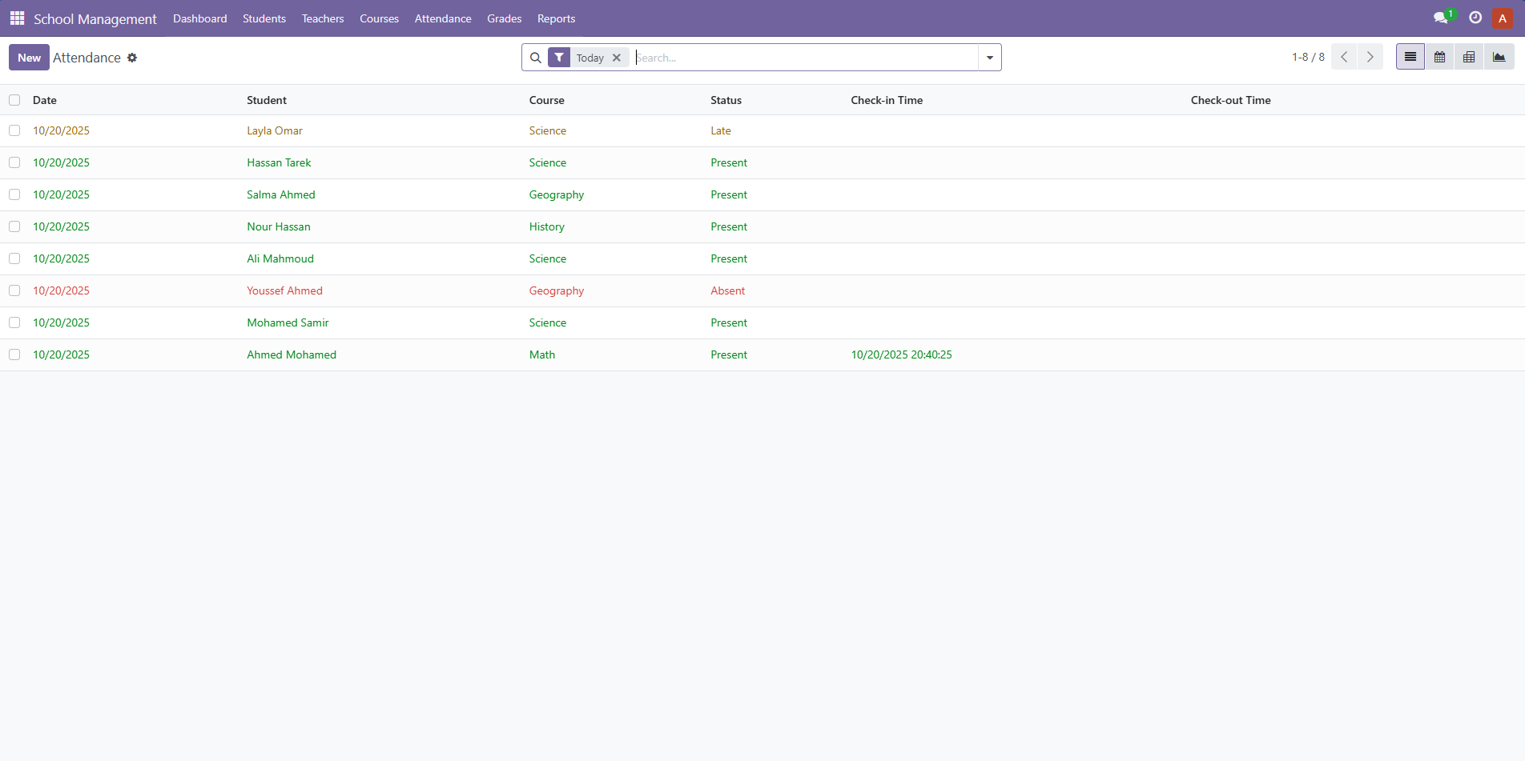Click the Late status cell
Image resolution: width=1525 pixels, height=761 pixels.
click(721, 130)
